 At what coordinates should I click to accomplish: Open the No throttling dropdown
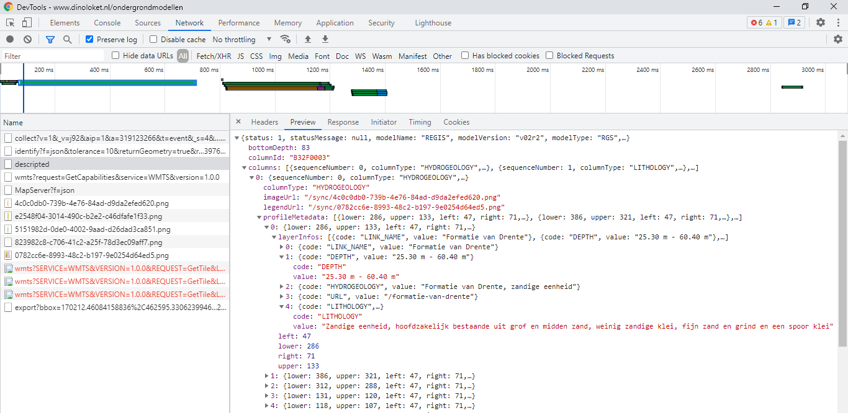tap(242, 39)
